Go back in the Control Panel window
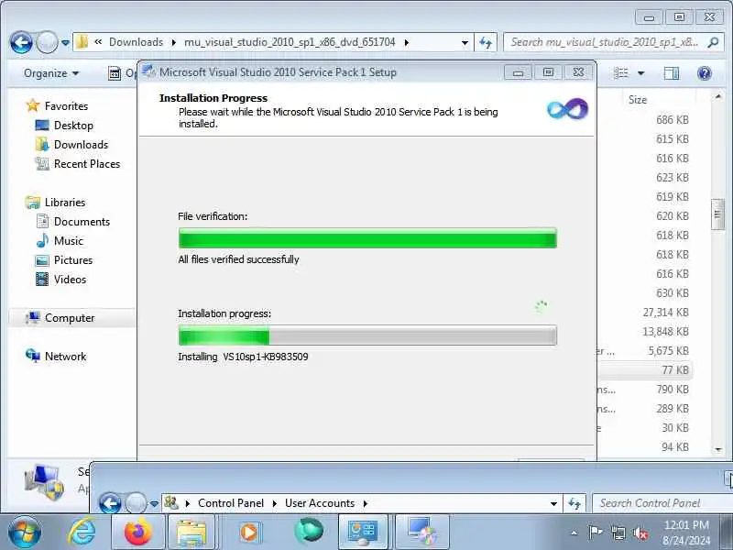Screen dimensions: 733x550 110,503
